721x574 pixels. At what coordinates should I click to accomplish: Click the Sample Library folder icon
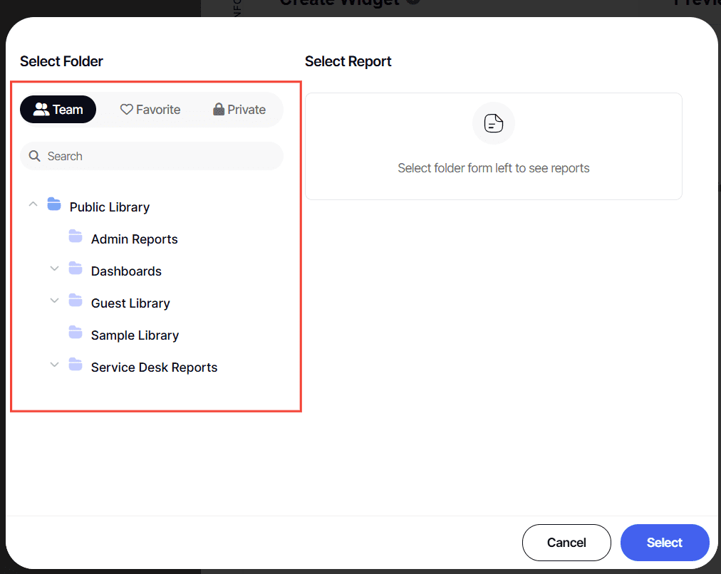click(76, 333)
